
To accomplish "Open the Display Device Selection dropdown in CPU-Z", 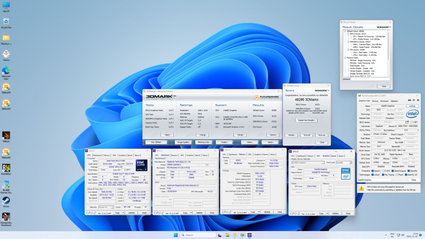I will (308, 163).
